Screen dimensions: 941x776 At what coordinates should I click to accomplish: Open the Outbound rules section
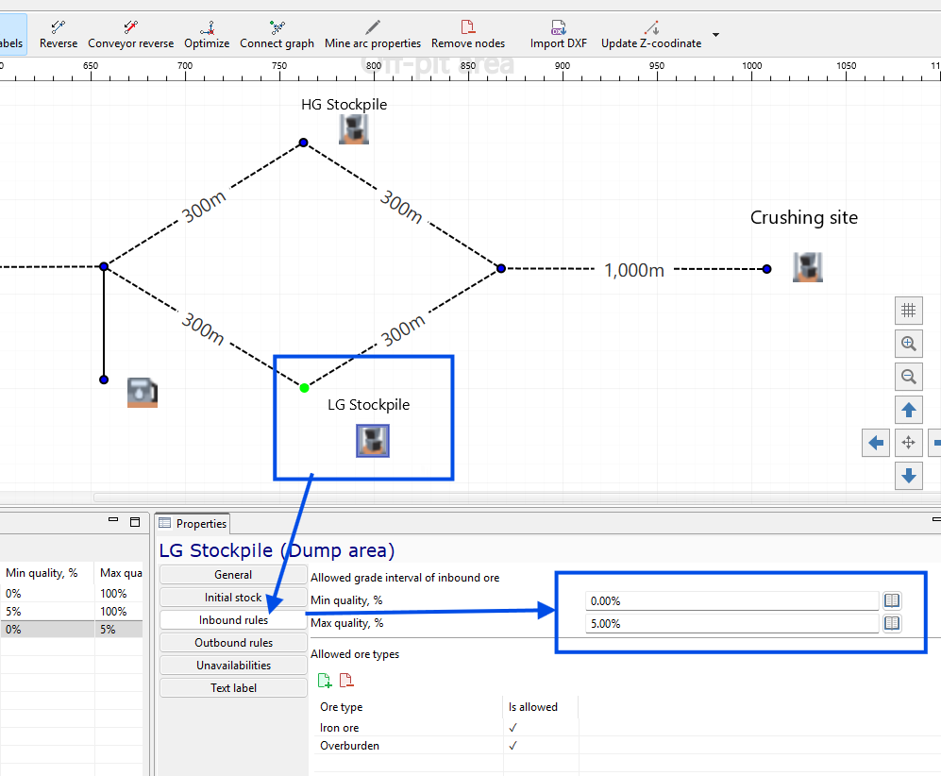click(233, 643)
